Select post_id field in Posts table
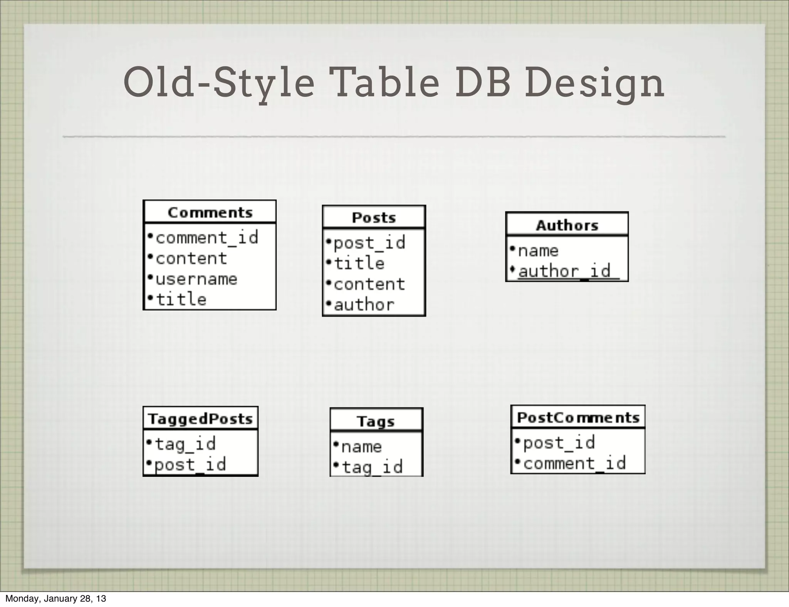Image resolution: width=789 pixels, height=607 pixels. 369,243
